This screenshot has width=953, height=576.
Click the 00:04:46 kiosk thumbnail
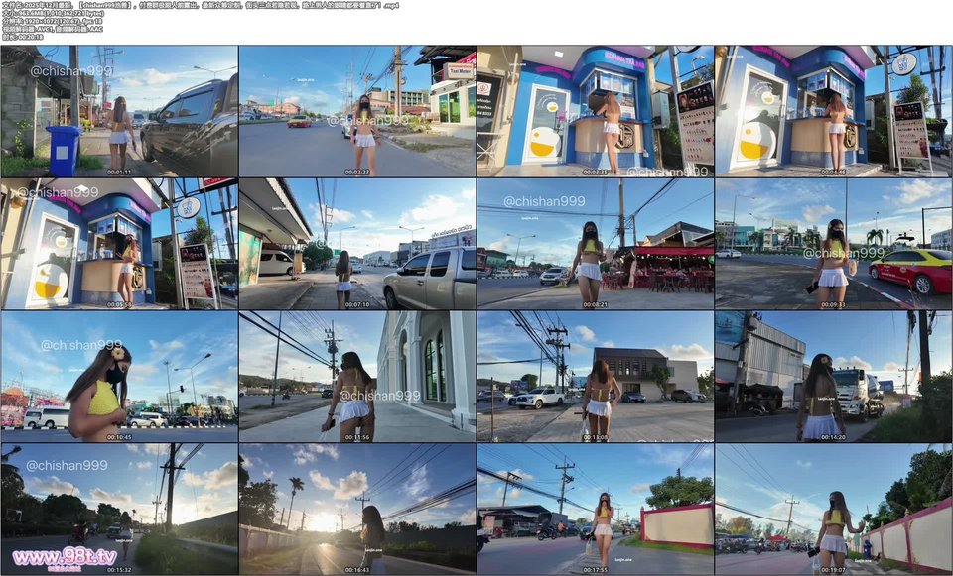[x=833, y=111]
